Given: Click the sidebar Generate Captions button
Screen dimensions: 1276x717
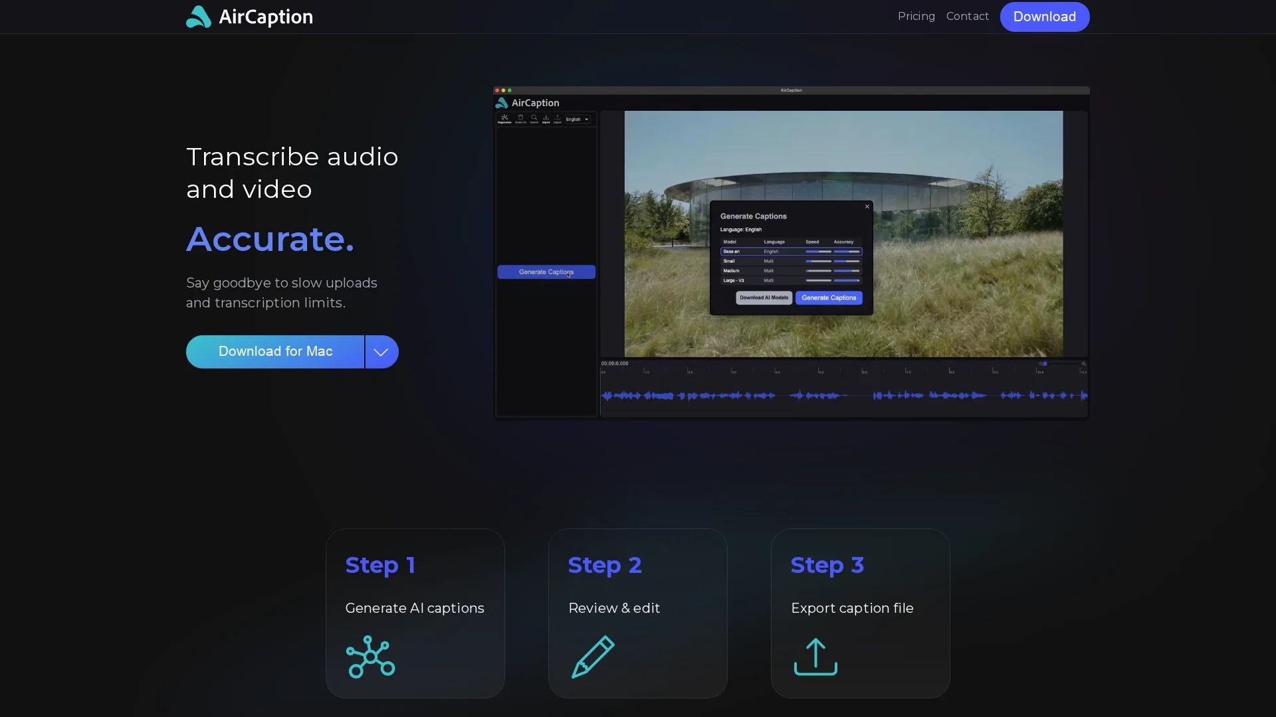Looking at the screenshot, I should pyautogui.click(x=546, y=272).
